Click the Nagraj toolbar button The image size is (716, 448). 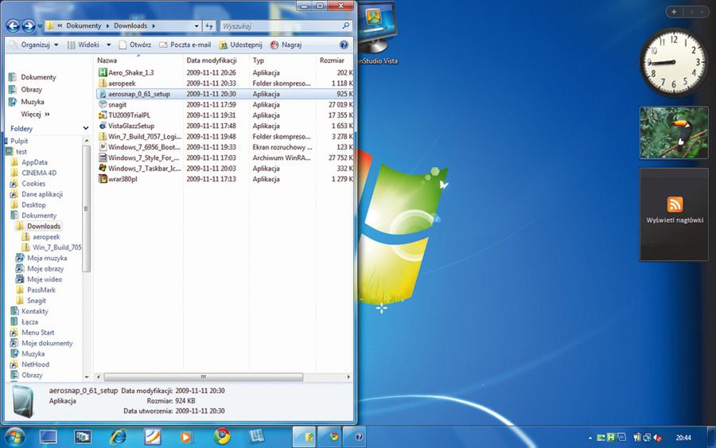point(286,45)
